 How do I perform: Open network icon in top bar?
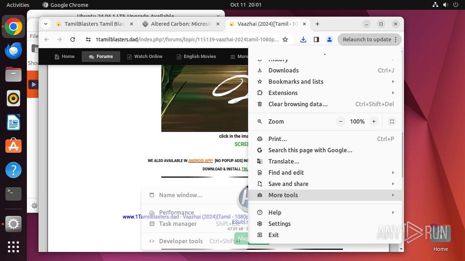[x=436, y=5]
